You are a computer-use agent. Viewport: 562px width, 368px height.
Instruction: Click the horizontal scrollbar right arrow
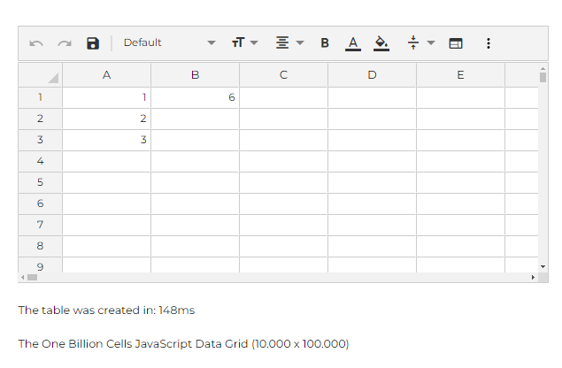[x=533, y=277]
